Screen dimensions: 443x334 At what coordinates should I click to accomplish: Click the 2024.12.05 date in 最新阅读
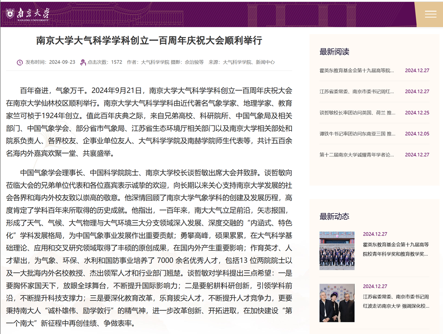point(417,134)
